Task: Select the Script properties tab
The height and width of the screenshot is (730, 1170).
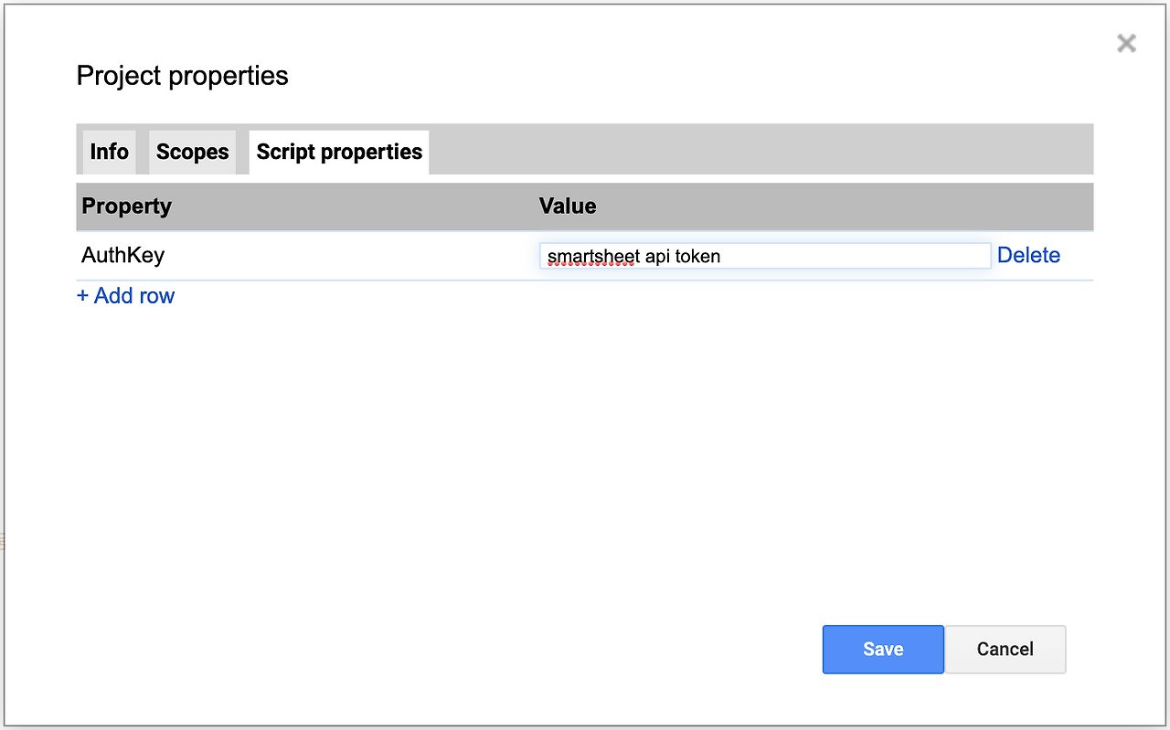Action: coord(339,152)
